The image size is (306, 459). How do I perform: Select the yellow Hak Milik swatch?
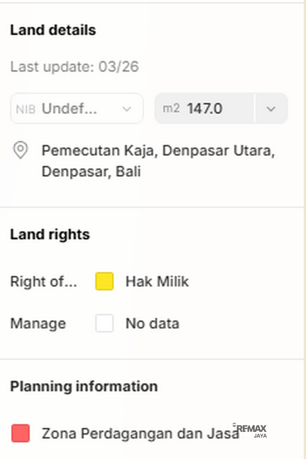[x=105, y=281]
